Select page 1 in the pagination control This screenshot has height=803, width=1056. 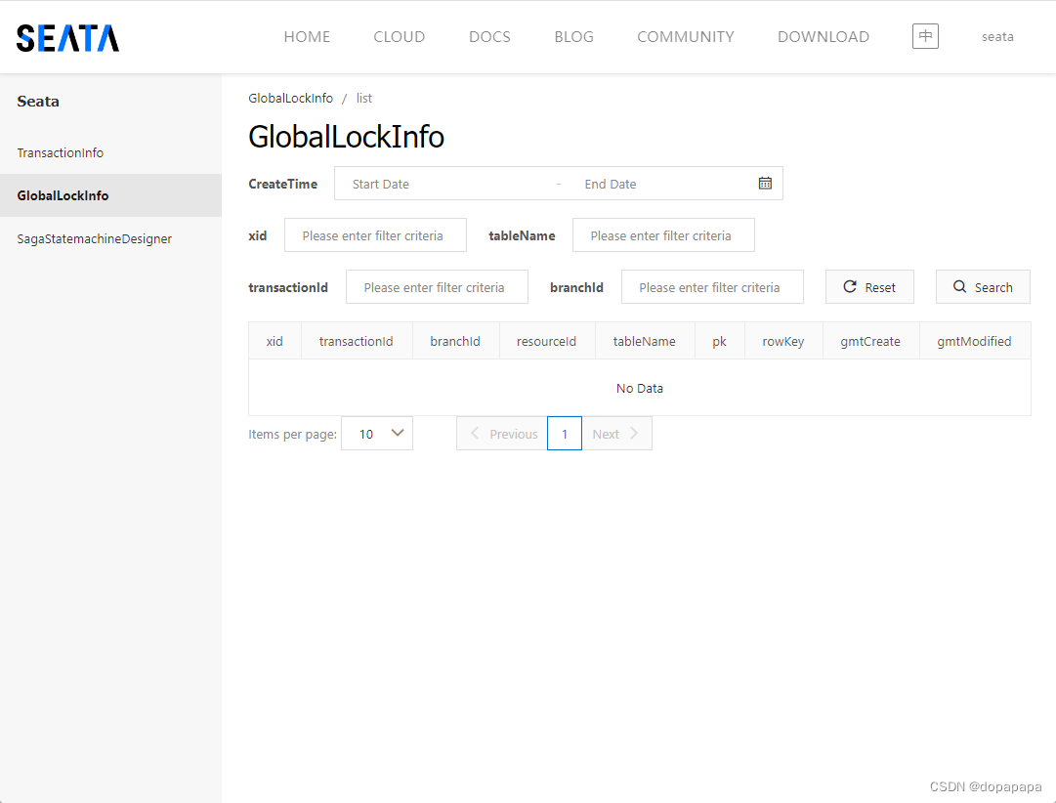[564, 433]
